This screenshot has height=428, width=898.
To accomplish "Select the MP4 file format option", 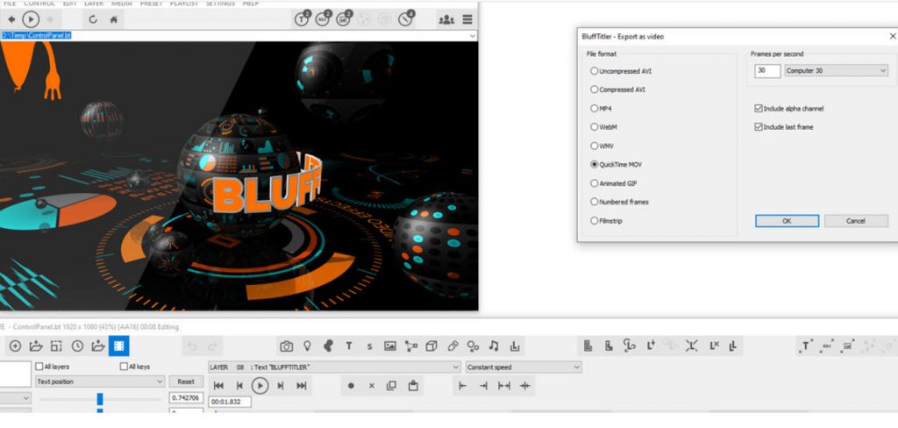I will click(595, 108).
